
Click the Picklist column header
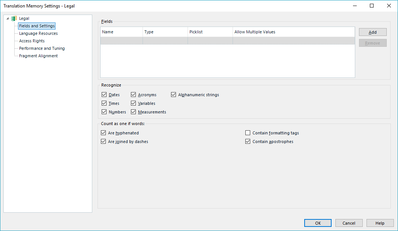click(210, 32)
